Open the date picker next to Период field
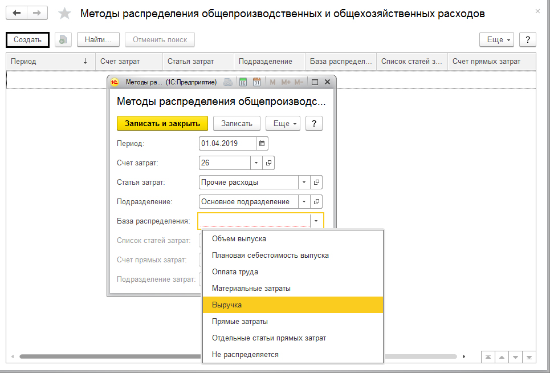 [x=262, y=144]
